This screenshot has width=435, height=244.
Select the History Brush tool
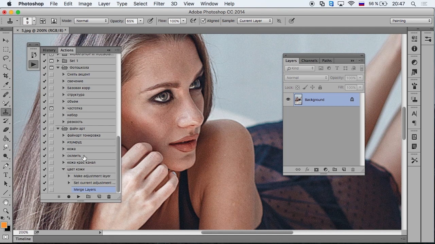point(6,121)
